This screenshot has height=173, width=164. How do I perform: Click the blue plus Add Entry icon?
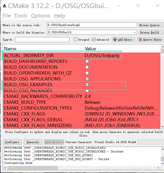(115, 40)
